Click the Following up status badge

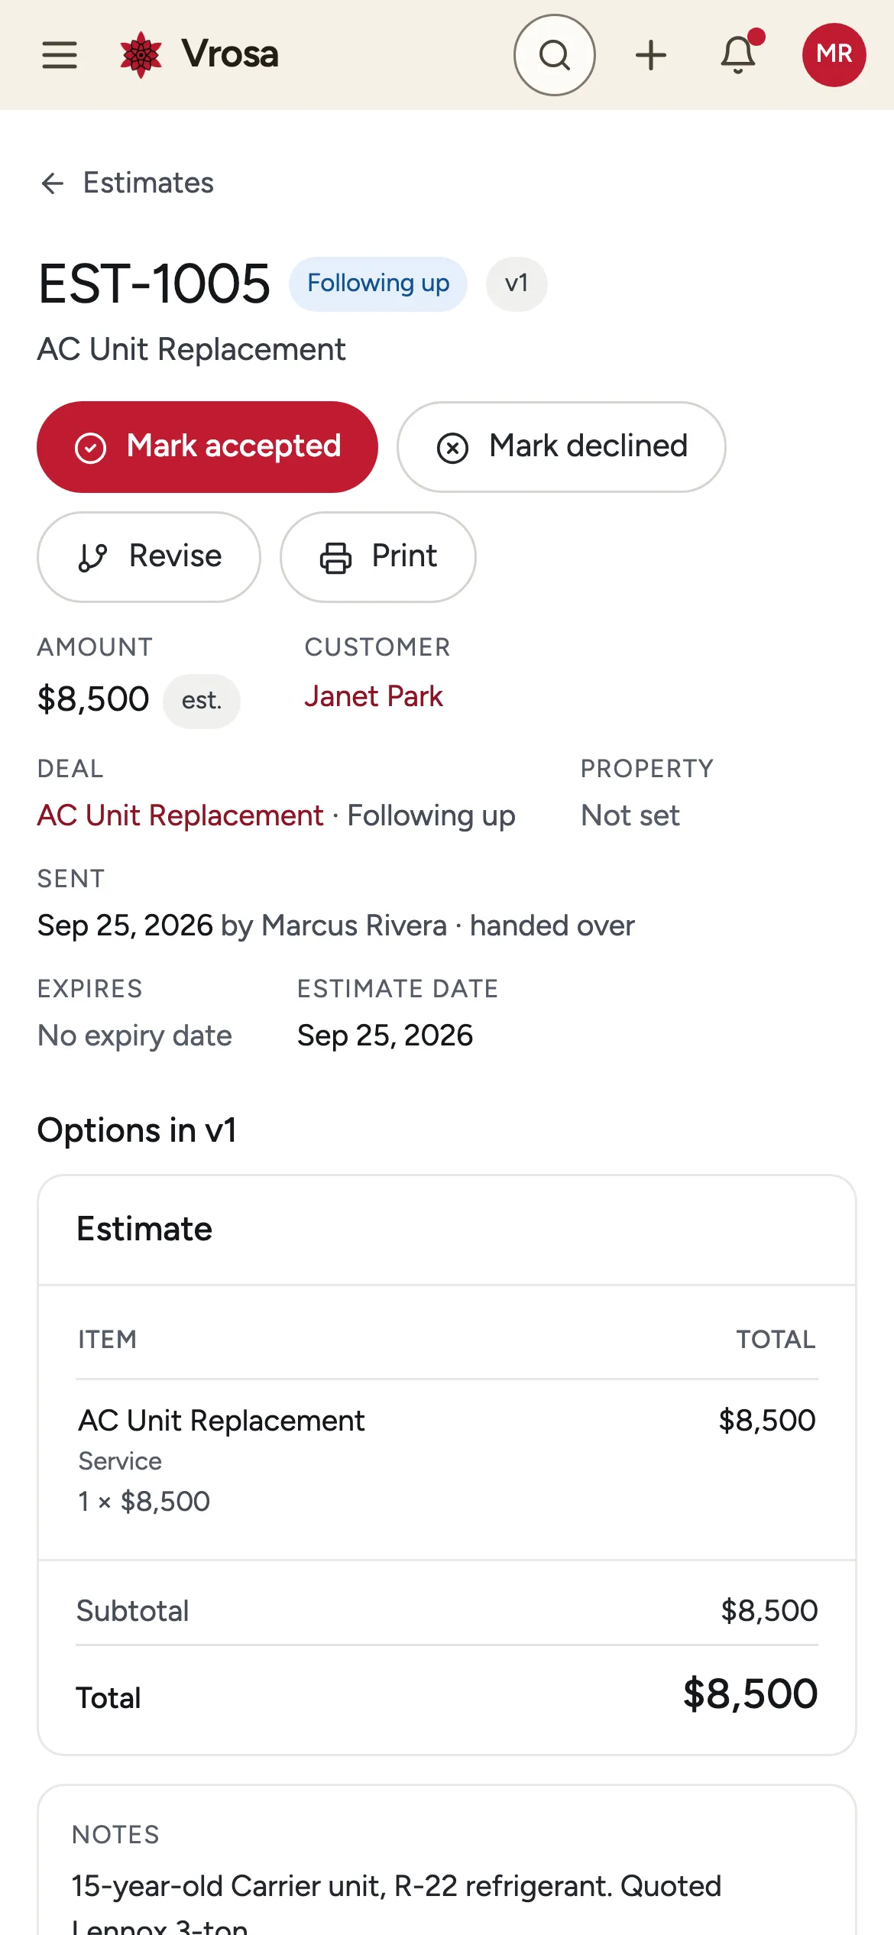(378, 284)
